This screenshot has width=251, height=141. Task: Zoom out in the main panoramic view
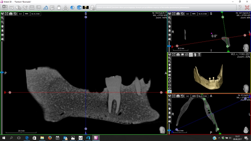tap(2, 22)
